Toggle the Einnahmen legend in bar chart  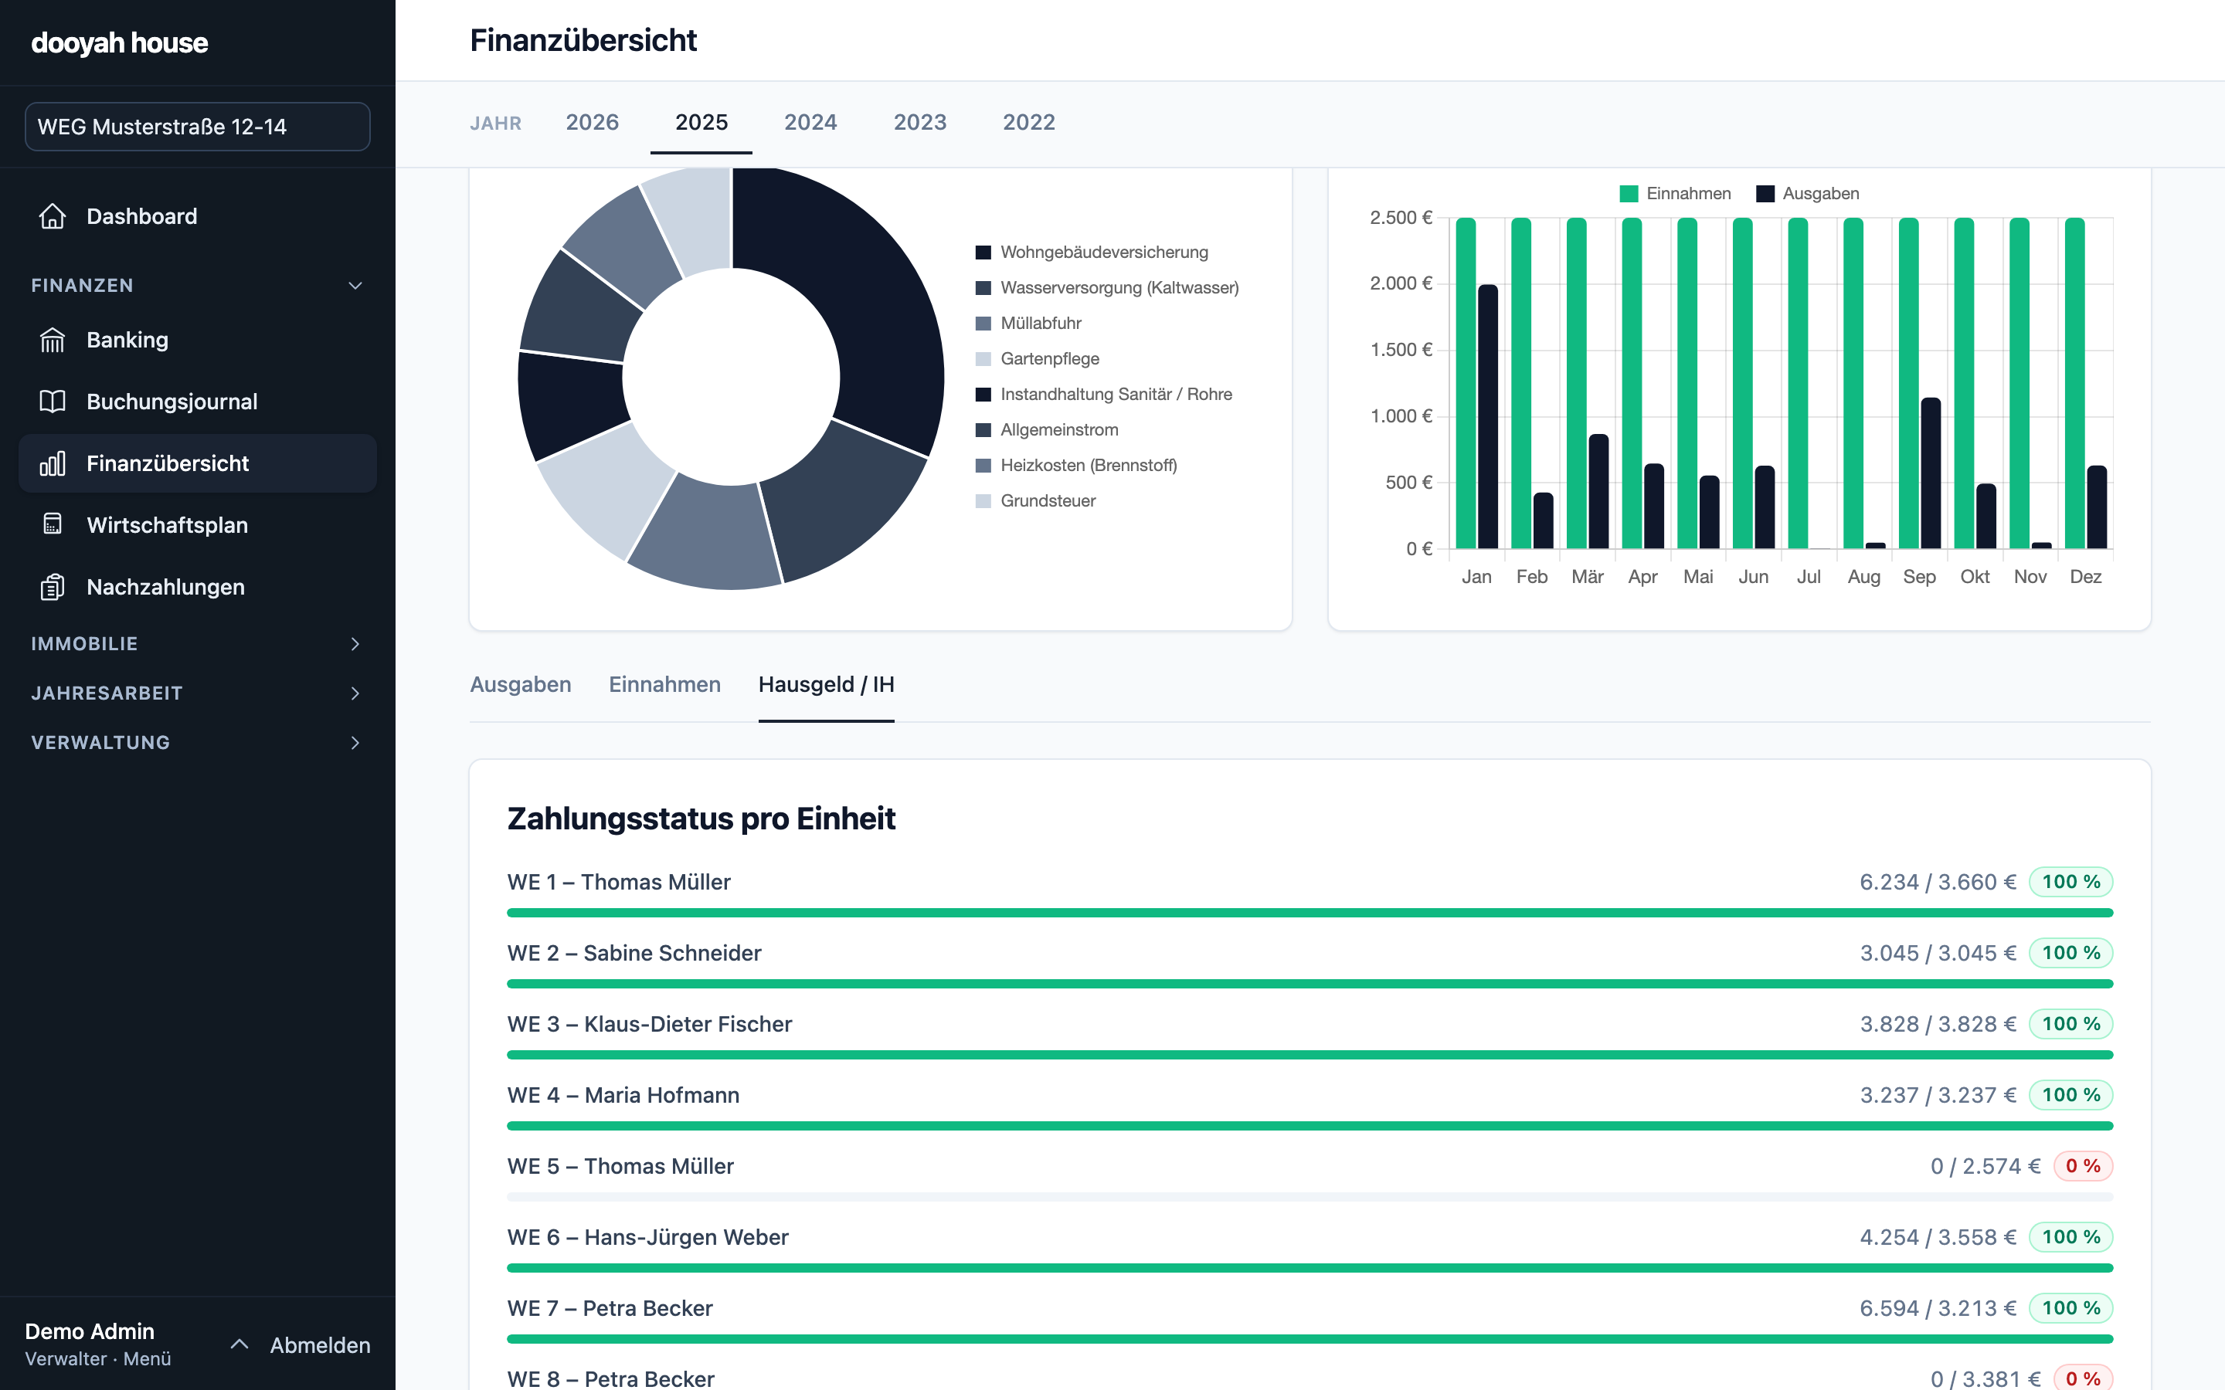coord(1675,194)
